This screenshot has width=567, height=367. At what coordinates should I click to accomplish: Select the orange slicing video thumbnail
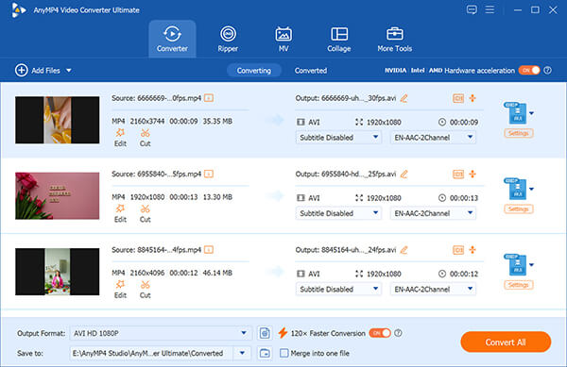[x=57, y=120]
